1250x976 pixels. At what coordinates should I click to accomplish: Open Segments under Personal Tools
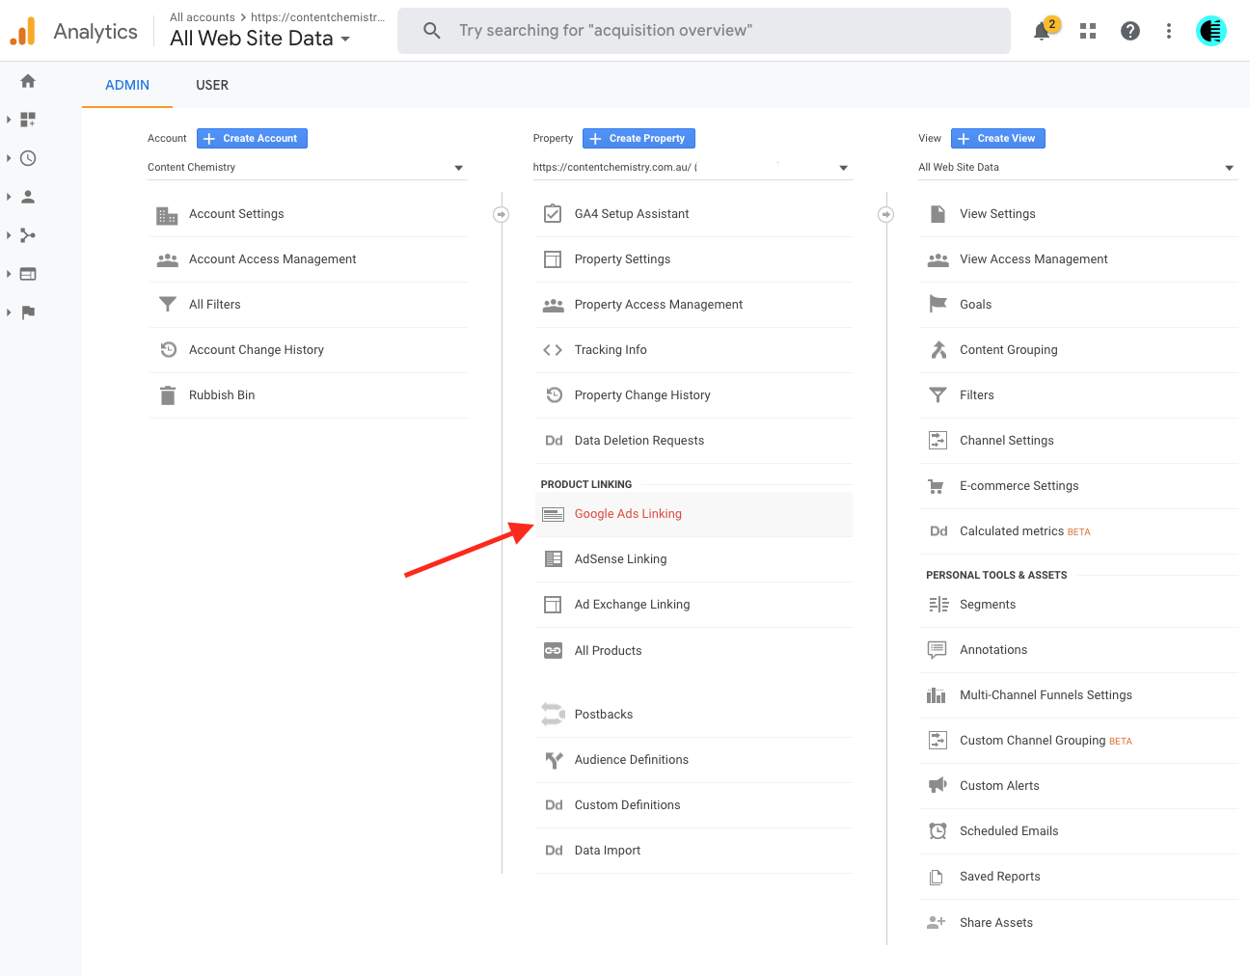[1078, 605]
